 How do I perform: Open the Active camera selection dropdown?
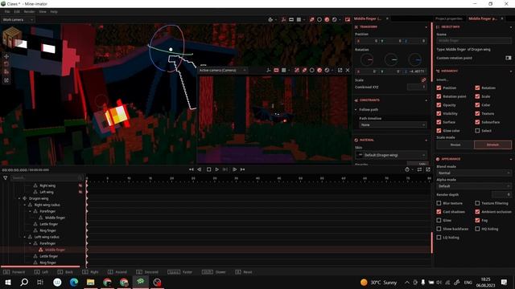[222, 70]
